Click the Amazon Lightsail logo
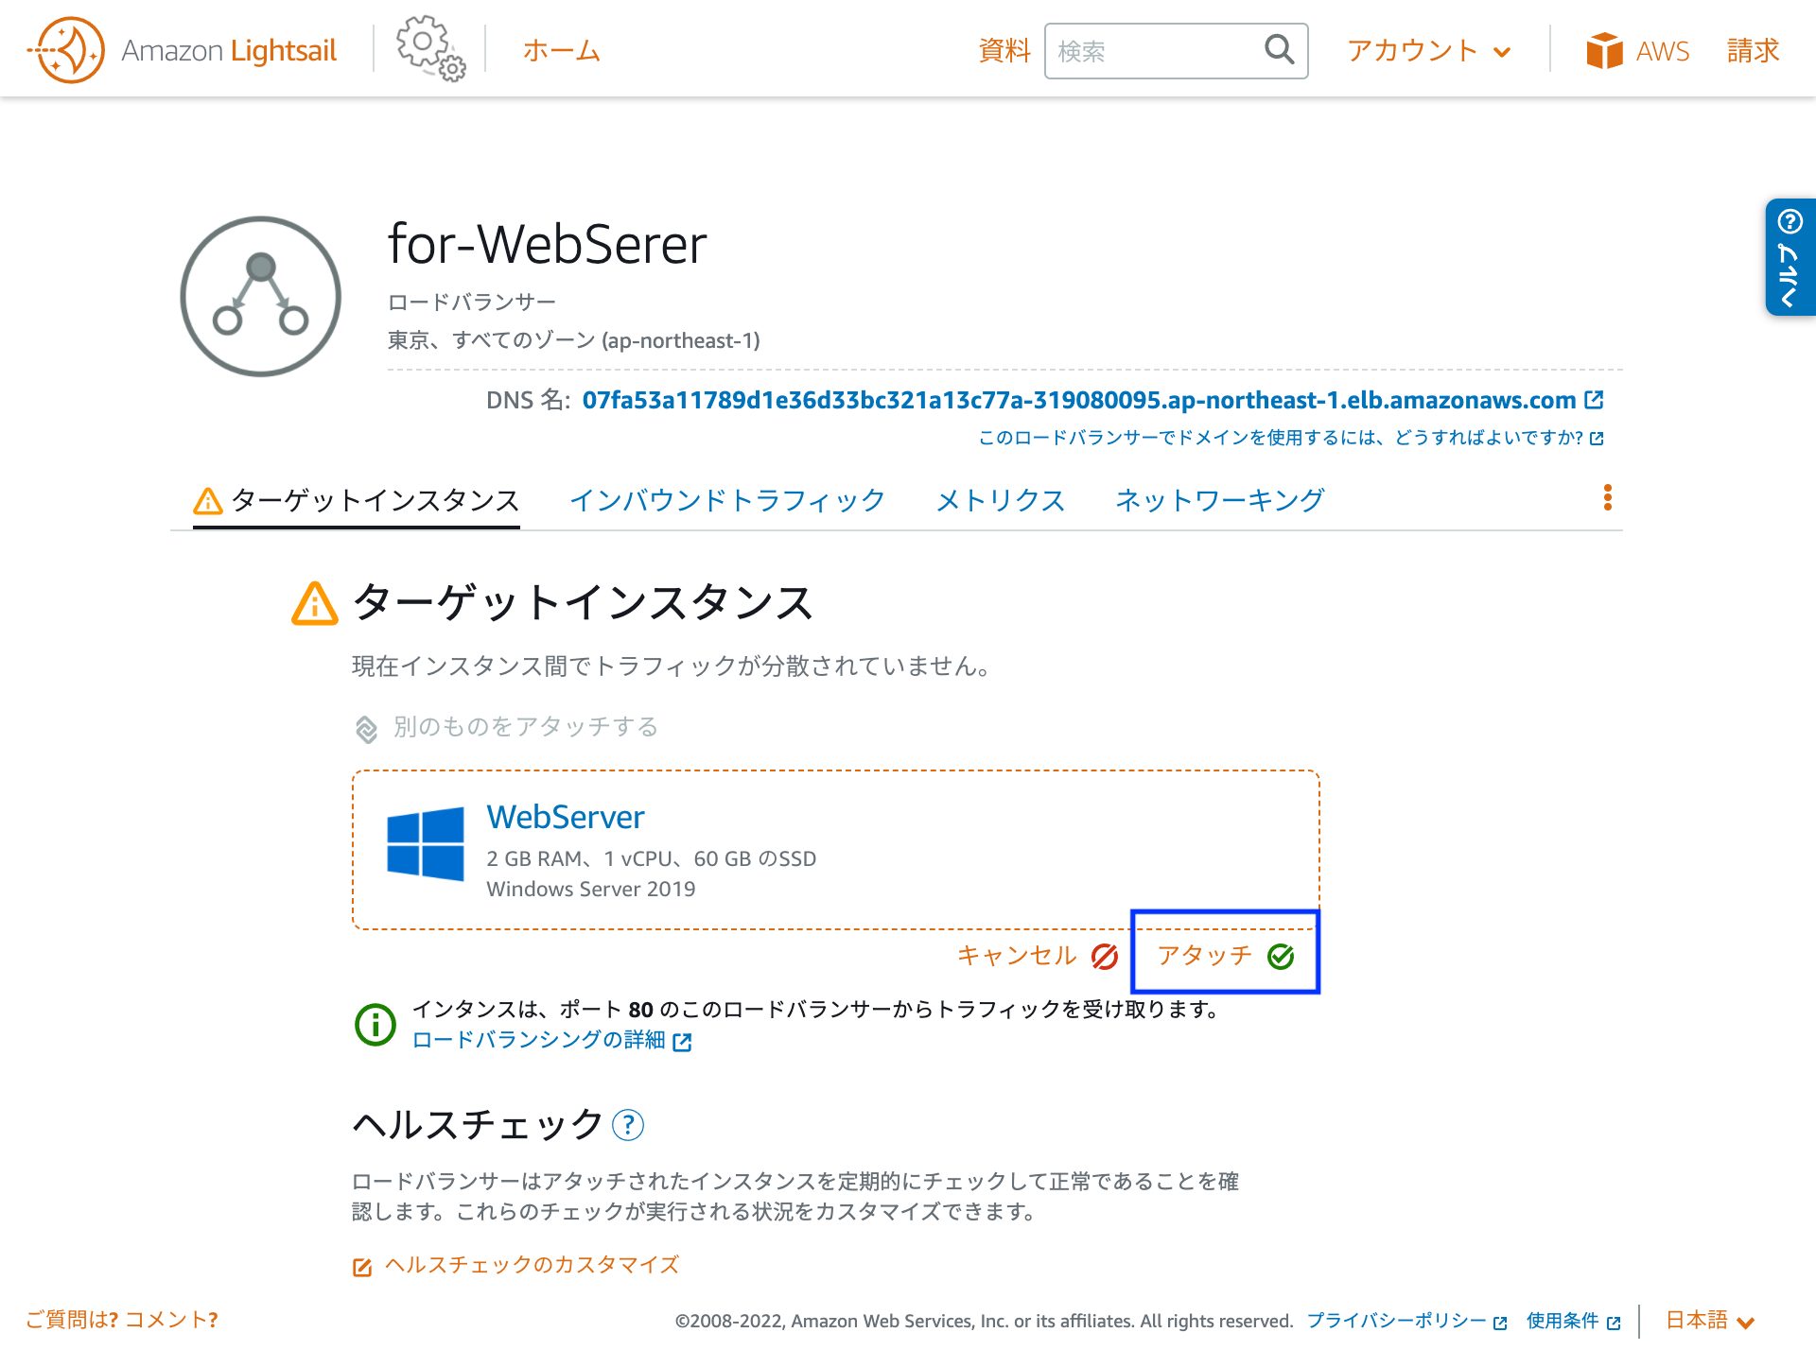 (180, 49)
